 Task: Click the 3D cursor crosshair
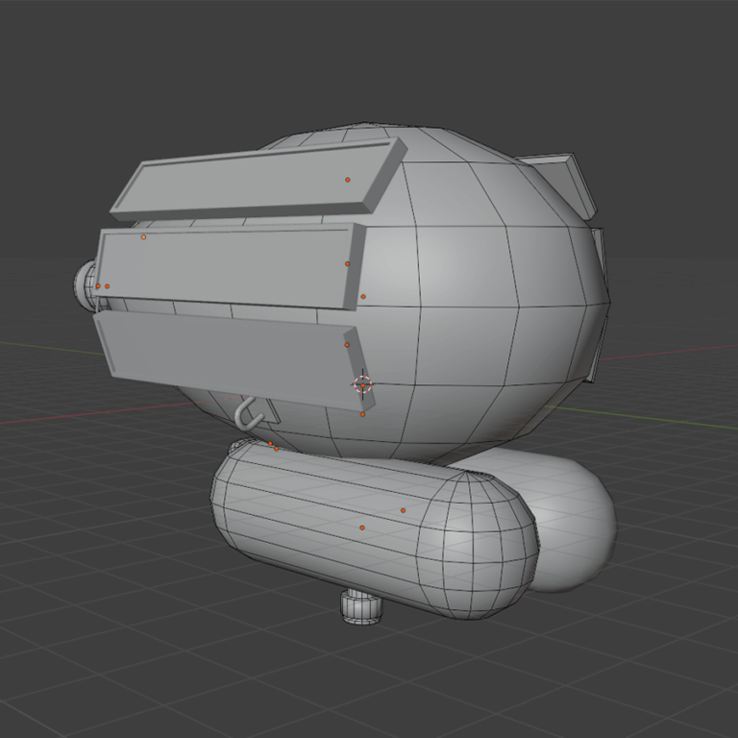362,384
